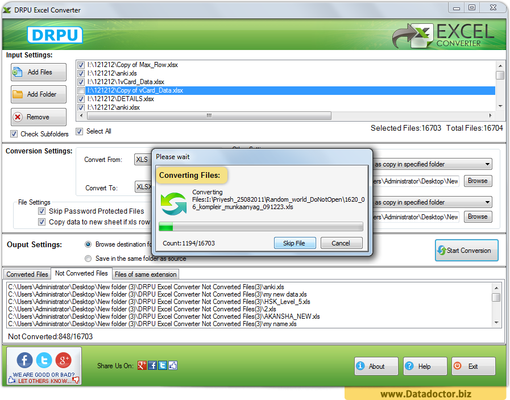Click the file list horizontal scrollbar thumb
510x400 pixels.
pyautogui.click(x=209, y=115)
